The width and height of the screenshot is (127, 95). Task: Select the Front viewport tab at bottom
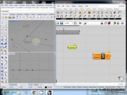point(31,85)
